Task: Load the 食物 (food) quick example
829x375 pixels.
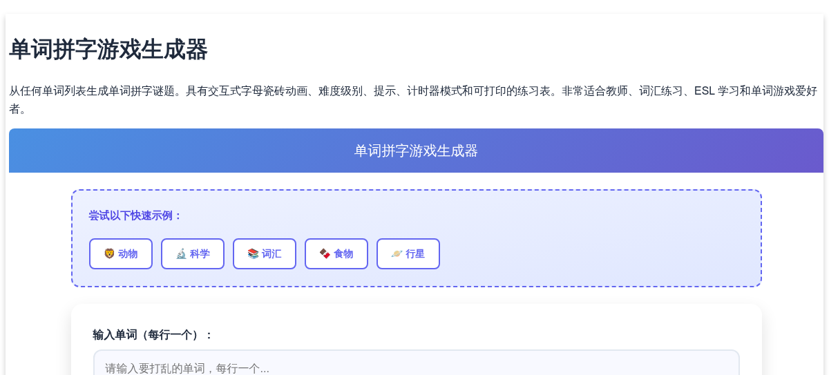Action: 336,253
